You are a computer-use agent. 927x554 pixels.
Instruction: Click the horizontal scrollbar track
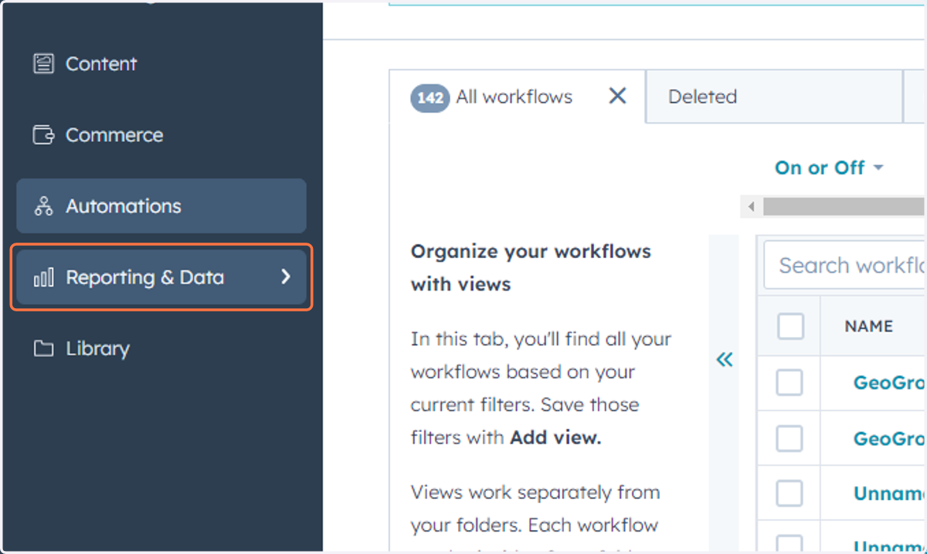pos(844,207)
